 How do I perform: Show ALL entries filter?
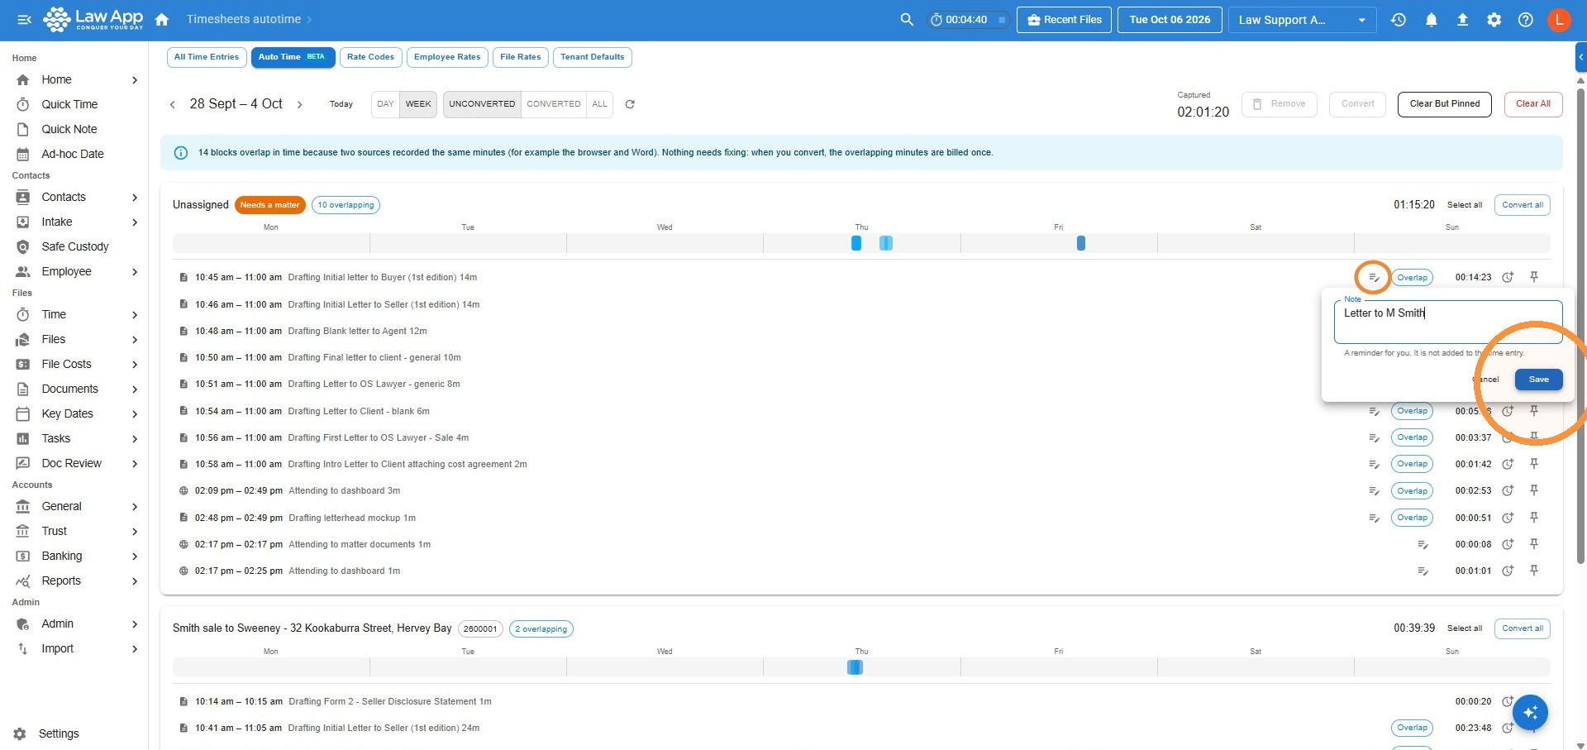click(x=600, y=104)
